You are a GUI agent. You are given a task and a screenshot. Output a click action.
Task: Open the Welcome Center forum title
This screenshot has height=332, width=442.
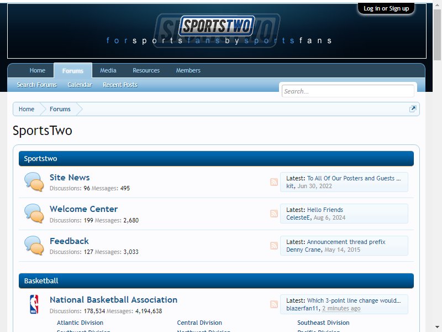(84, 209)
